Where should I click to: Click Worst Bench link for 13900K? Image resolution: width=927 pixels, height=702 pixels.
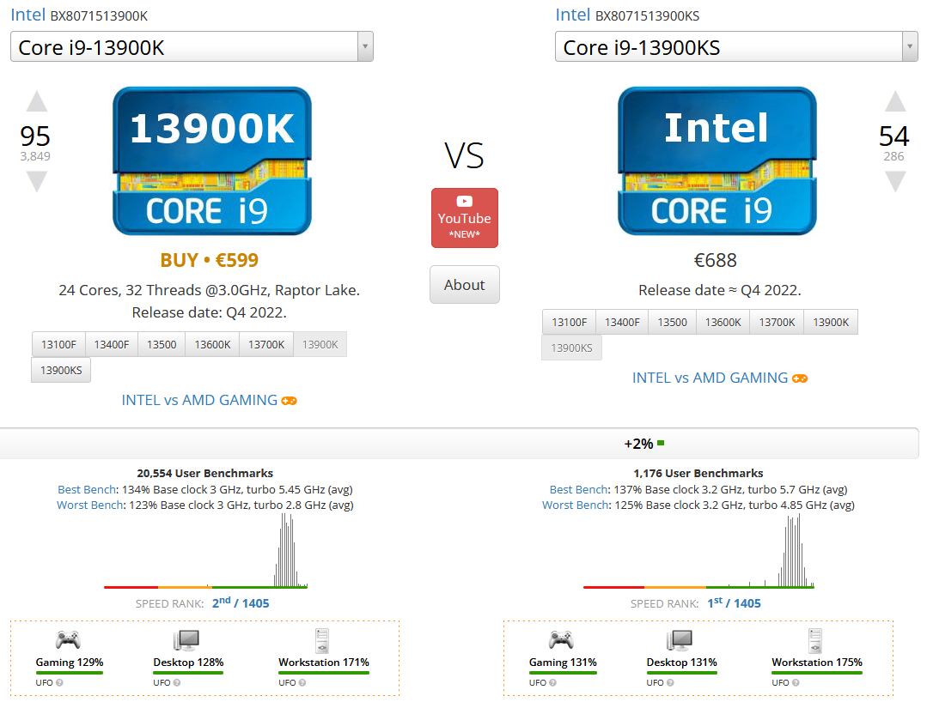[x=90, y=505]
